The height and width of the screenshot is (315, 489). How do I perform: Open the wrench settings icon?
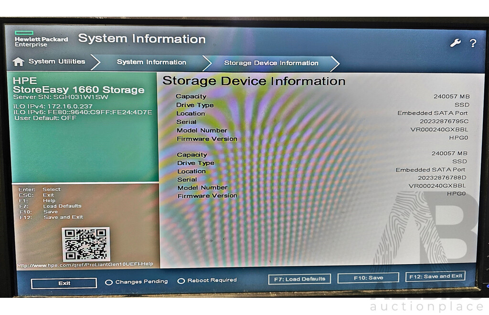pyautogui.click(x=455, y=42)
